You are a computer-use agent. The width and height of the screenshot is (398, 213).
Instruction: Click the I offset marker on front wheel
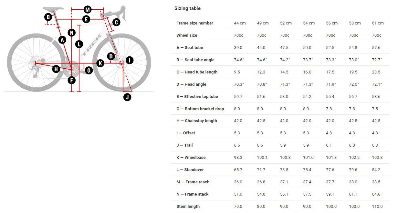(x=129, y=60)
